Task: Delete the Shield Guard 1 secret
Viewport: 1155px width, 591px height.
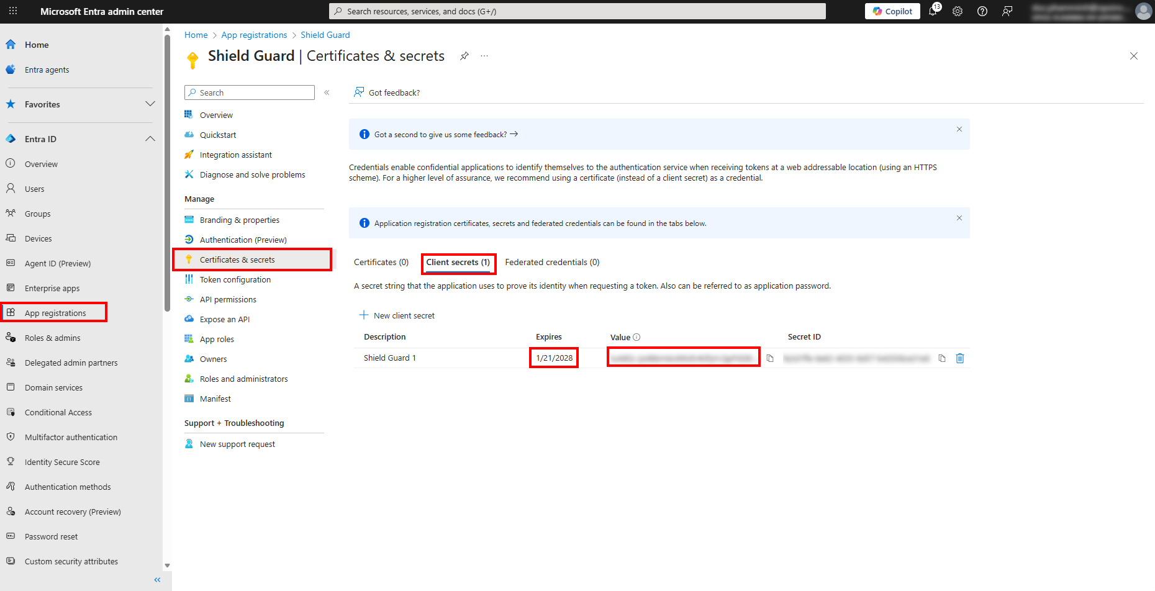Action: (x=960, y=358)
